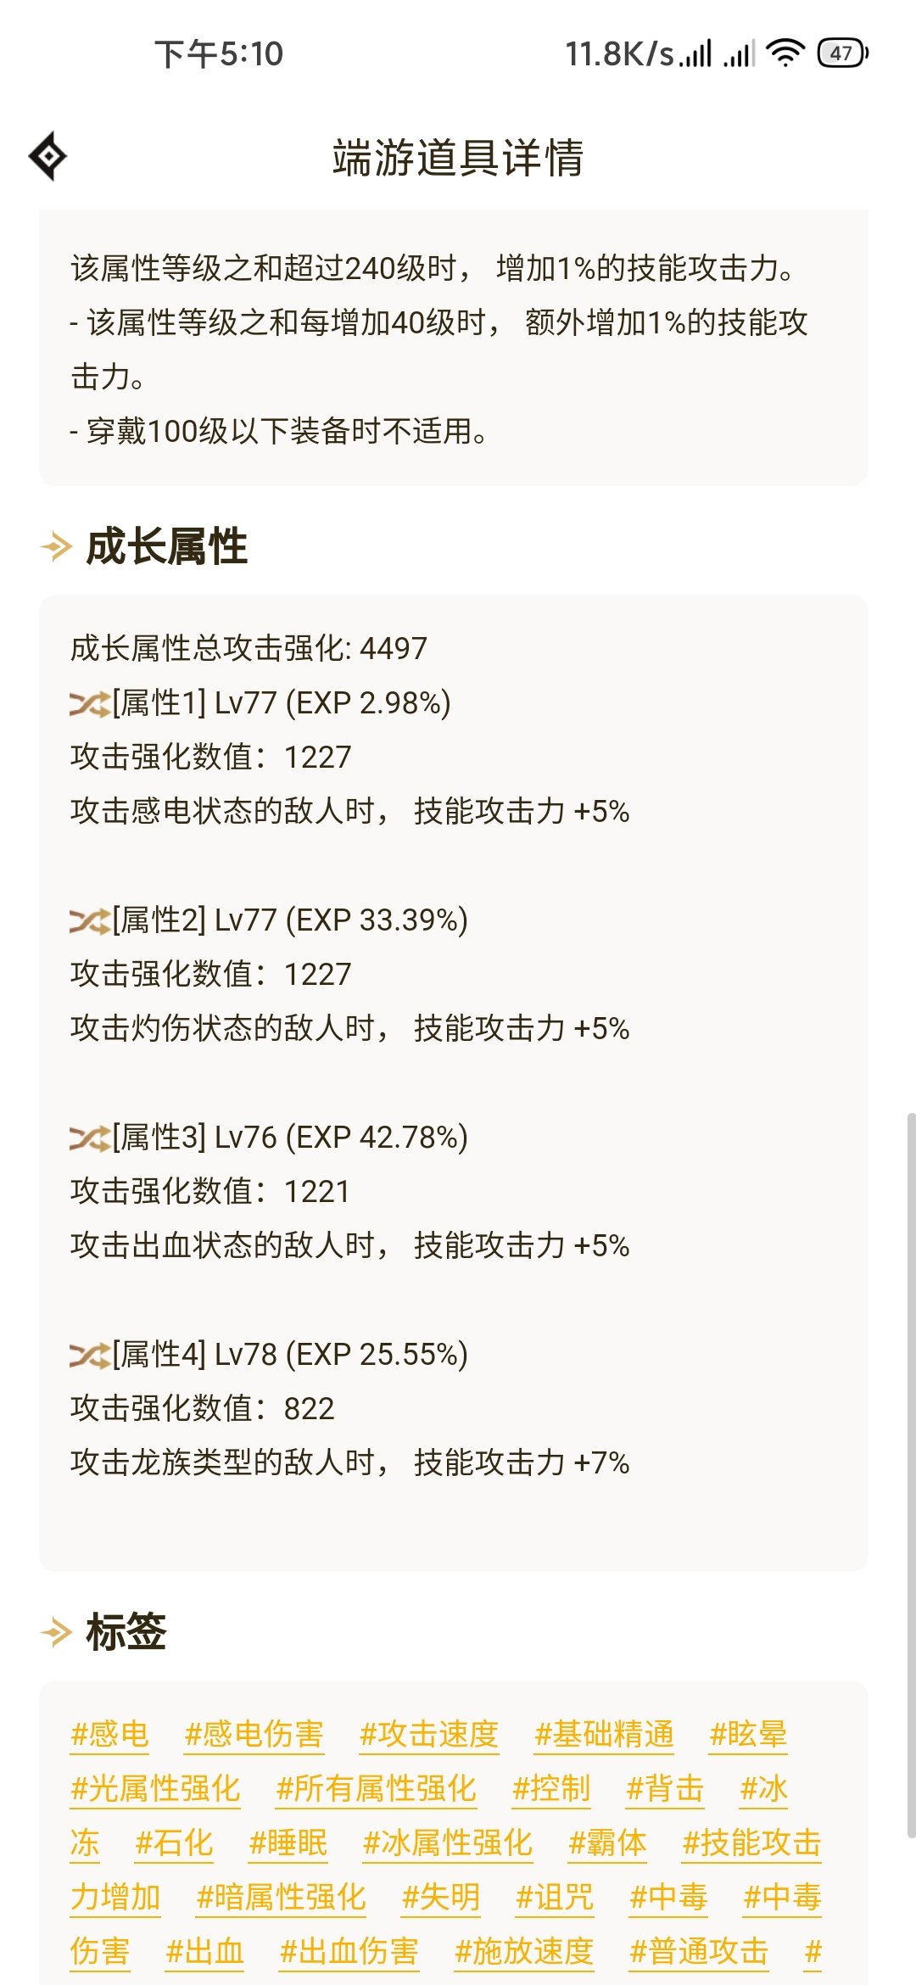Viewport: 916px width, 1985px height.
Task: Select the #所有属性强化 tag link
Action: (376, 1788)
